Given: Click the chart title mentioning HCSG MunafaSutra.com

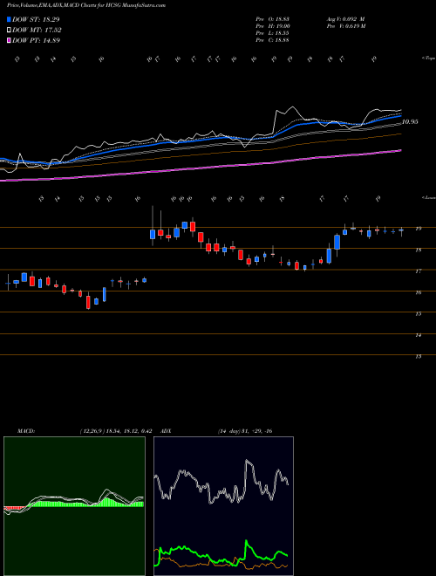Looking at the screenshot, I should pyautogui.click(x=85, y=5).
